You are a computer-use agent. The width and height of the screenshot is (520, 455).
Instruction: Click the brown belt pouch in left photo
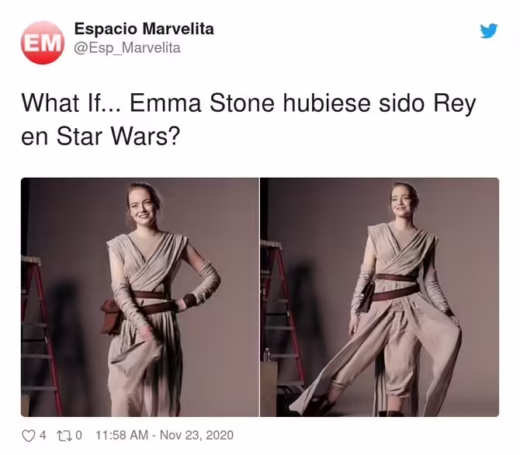[111, 316]
